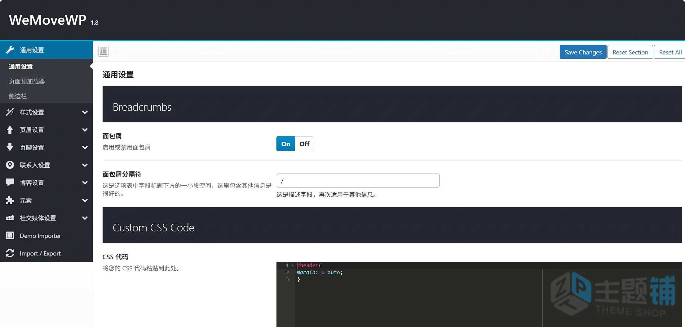The width and height of the screenshot is (685, 327).
Task: Click the up arrow icon for 页眉设置
Action: (10, 130)
